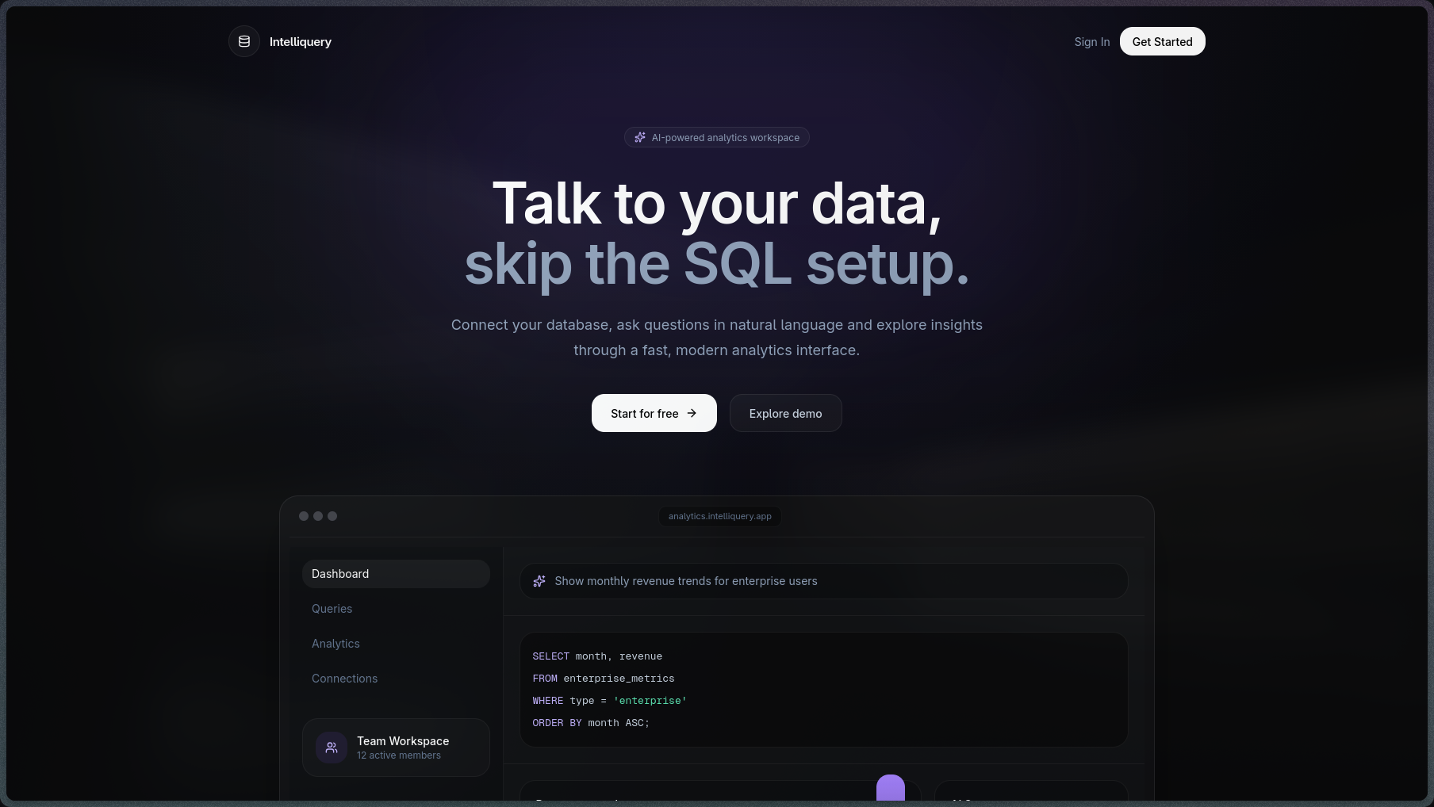Click the SELECT month, revenue code line
This screenshot has height=807, width=1434.
[x=597, y=656]
